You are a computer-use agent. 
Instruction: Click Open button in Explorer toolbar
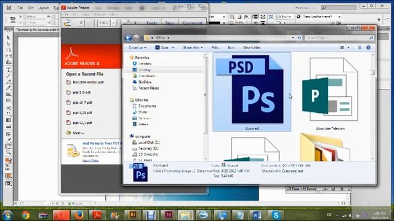point(162,47)
